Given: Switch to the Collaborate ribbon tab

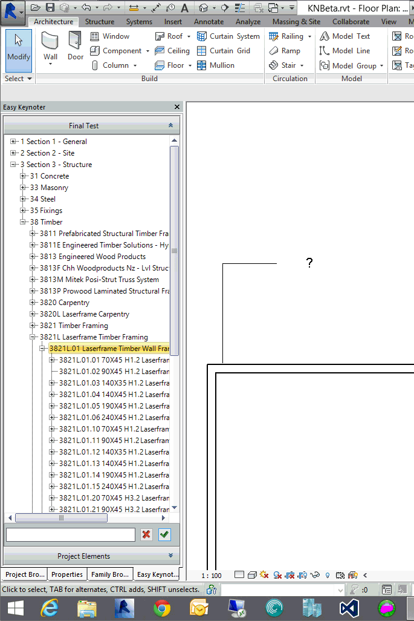Looking at the screenshot, I should (x=351, y=22).
